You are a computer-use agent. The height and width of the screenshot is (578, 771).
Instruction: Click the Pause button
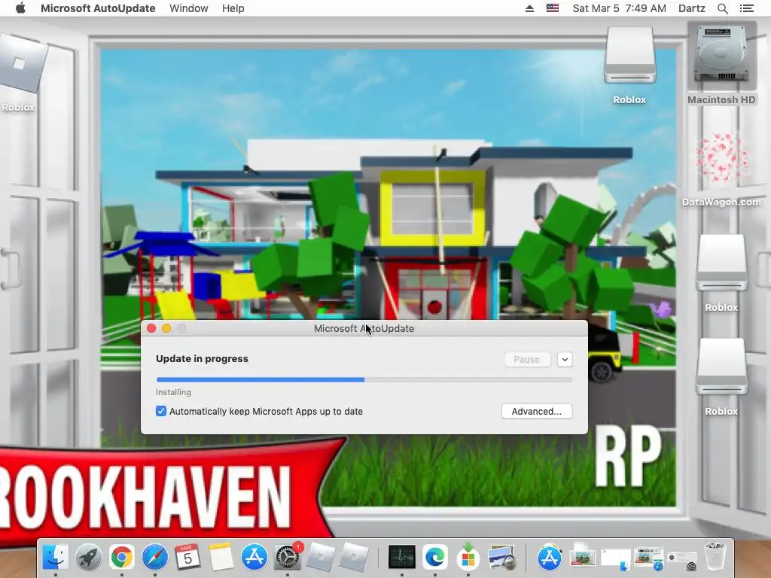click(526, 359)
